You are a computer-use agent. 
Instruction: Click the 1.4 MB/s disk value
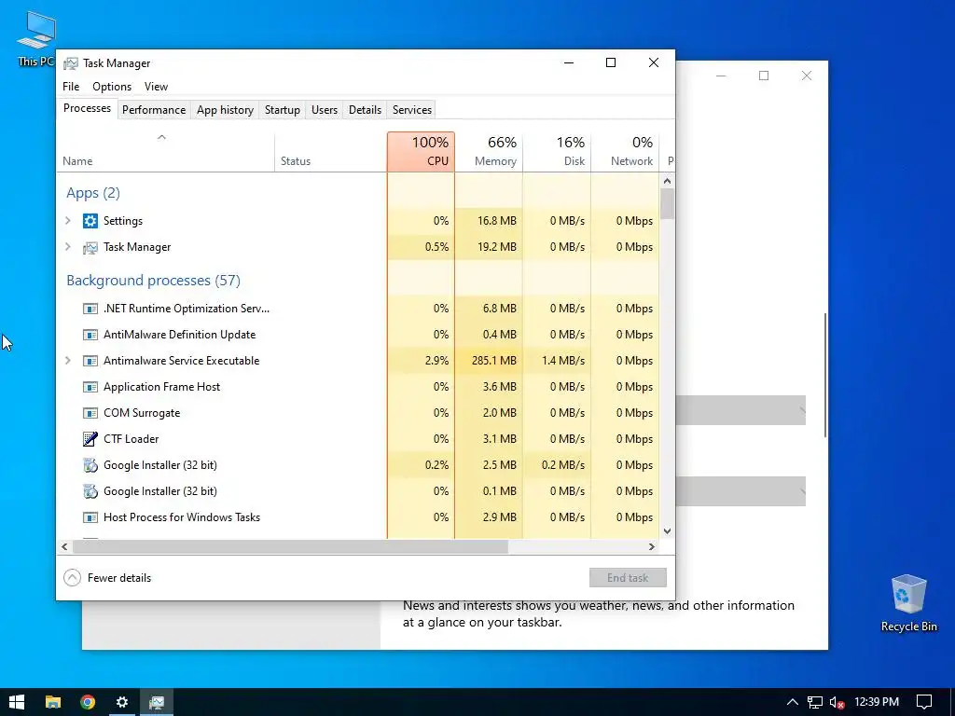562,361
